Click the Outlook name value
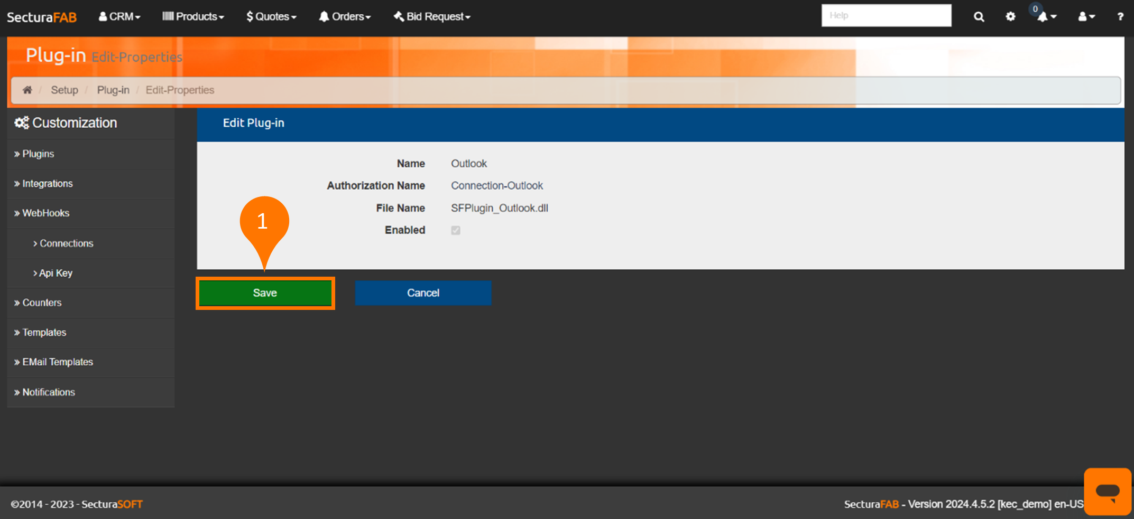Screen dimensions: 1134x519 [x=469, y=164]
